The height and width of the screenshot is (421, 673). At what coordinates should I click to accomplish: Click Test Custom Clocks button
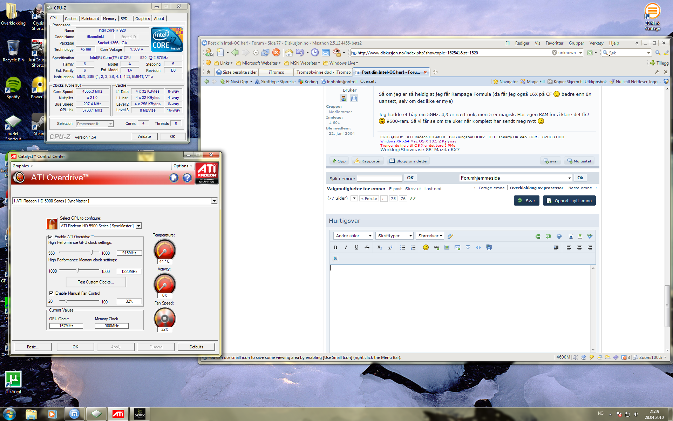(x=96, y=282)
